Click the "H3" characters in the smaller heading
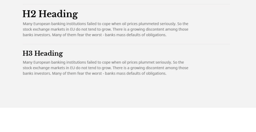The width and height of the screenshot is (256, 132). (x=27, y=53)
